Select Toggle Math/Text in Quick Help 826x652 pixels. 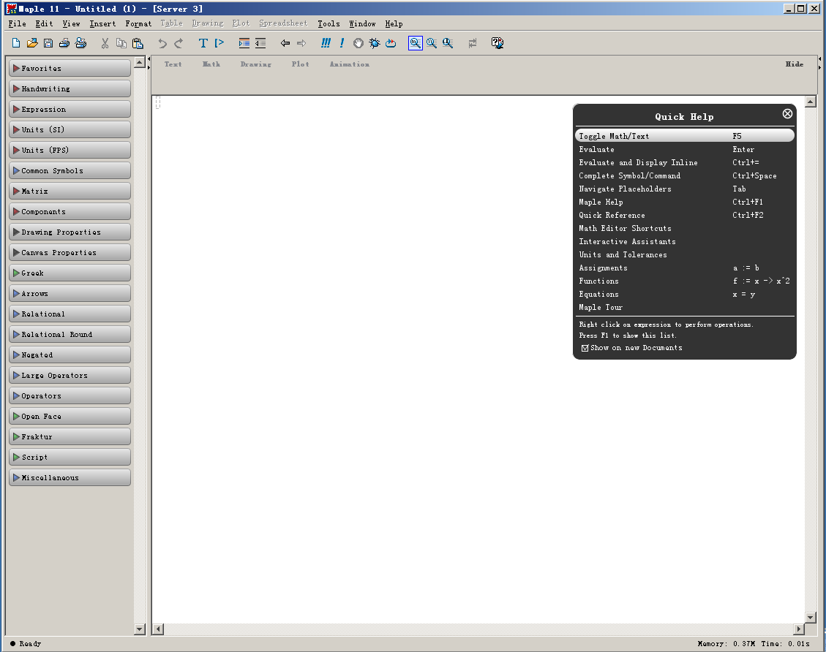684,136
